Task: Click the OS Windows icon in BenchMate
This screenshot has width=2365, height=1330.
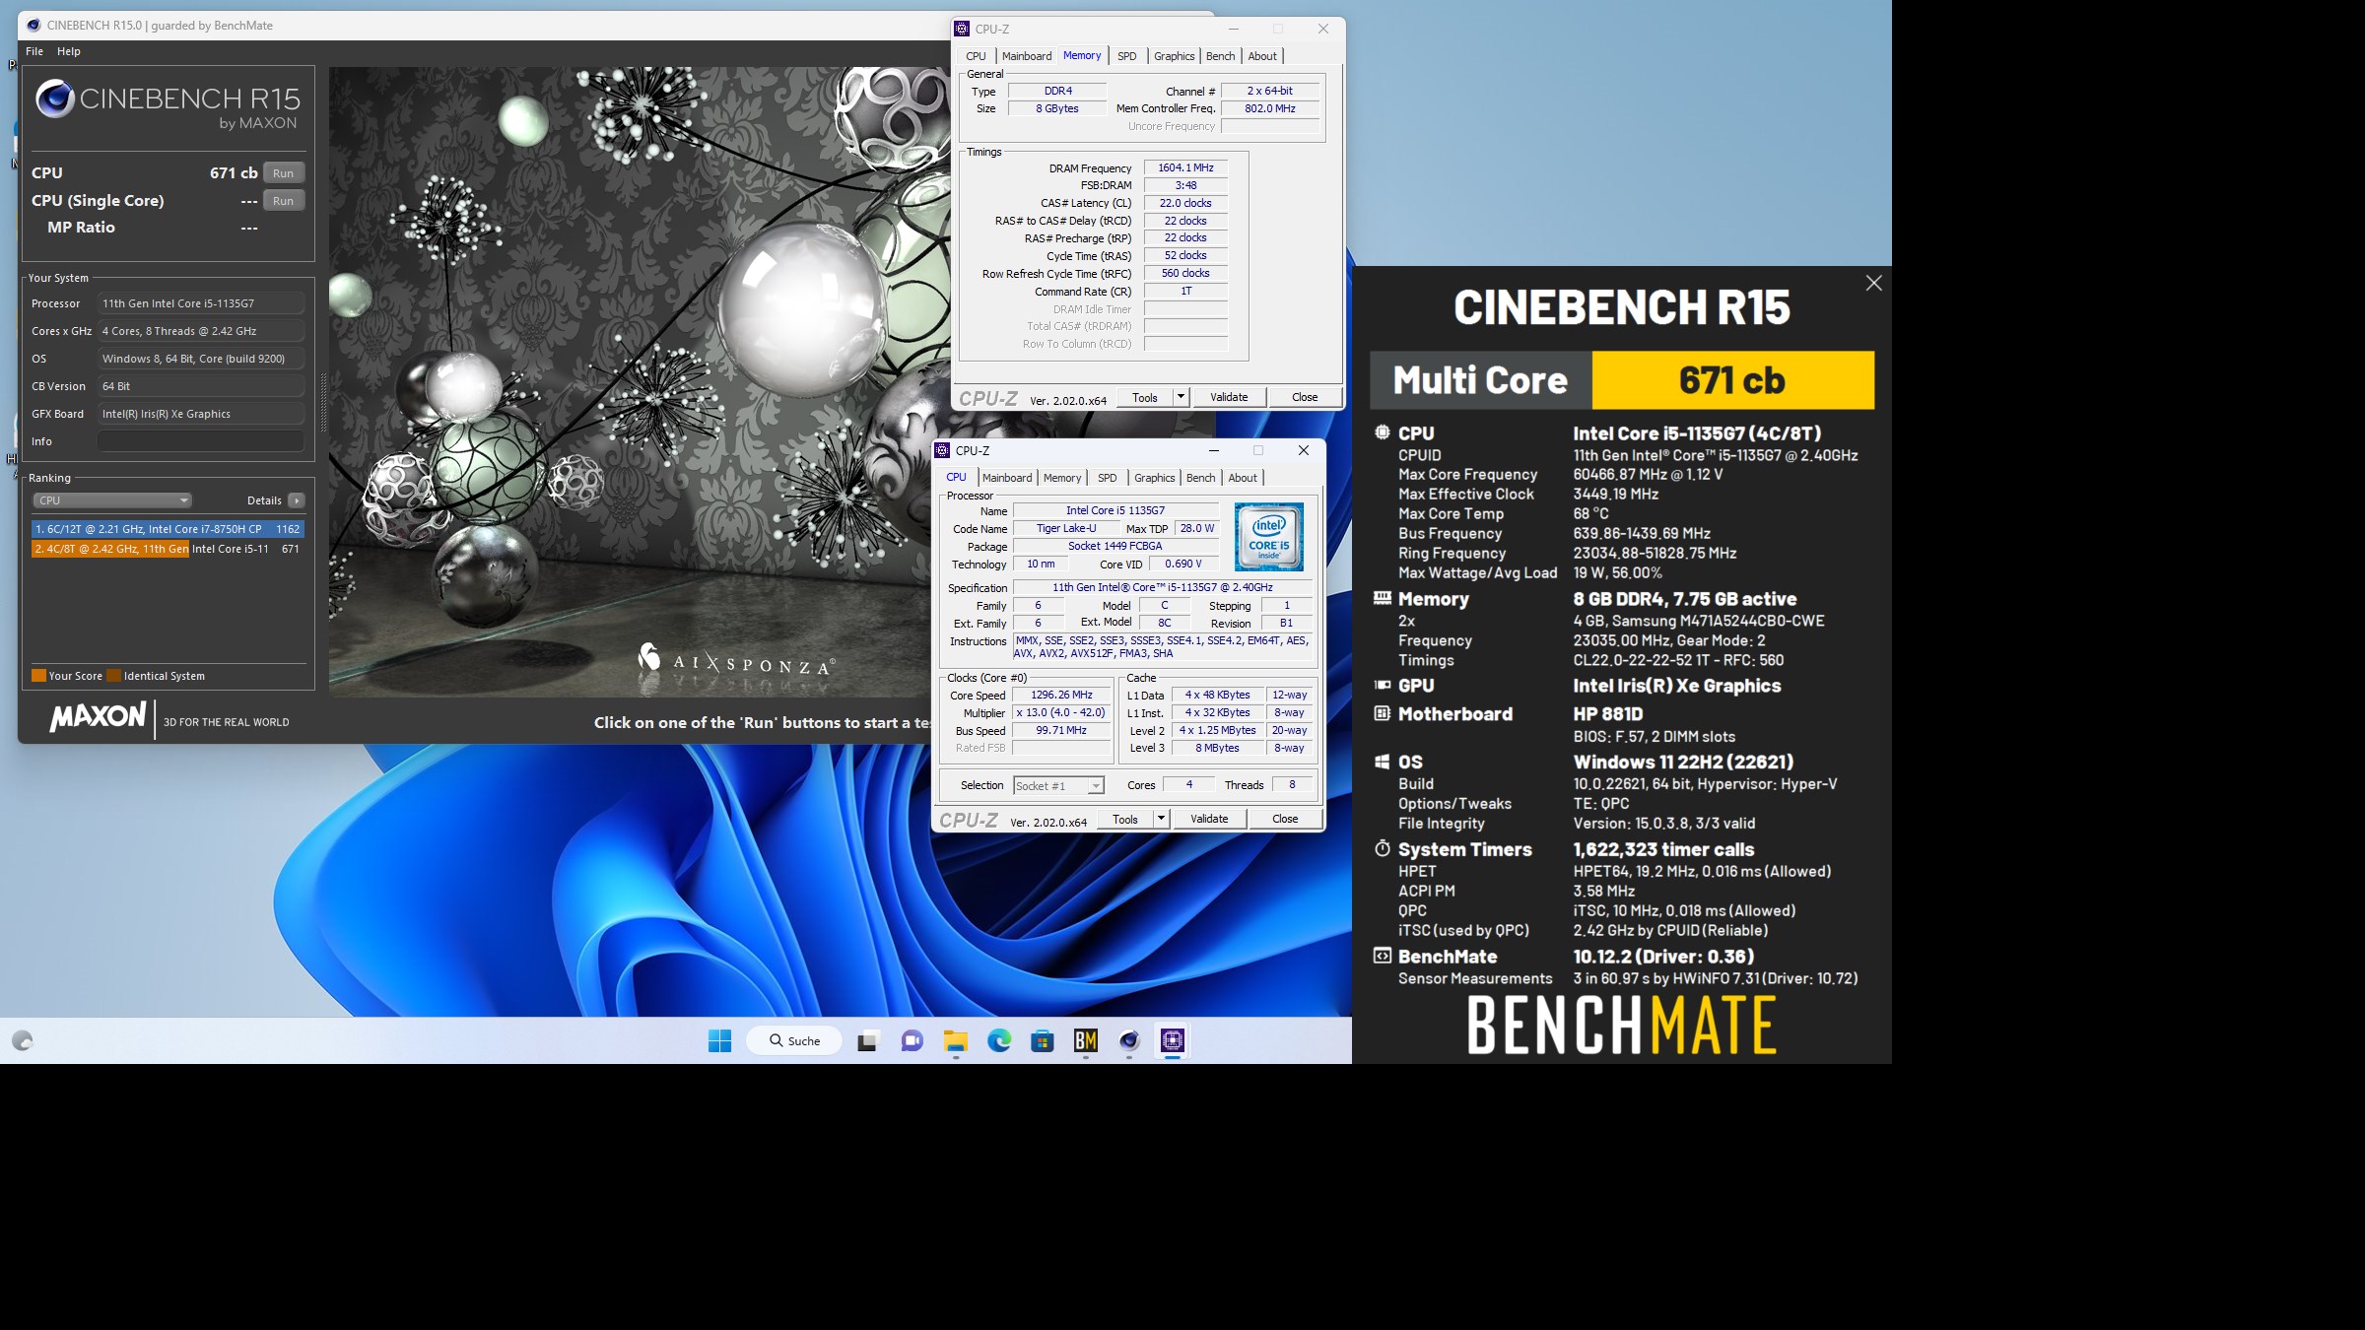Action: tap(1383, 762)
